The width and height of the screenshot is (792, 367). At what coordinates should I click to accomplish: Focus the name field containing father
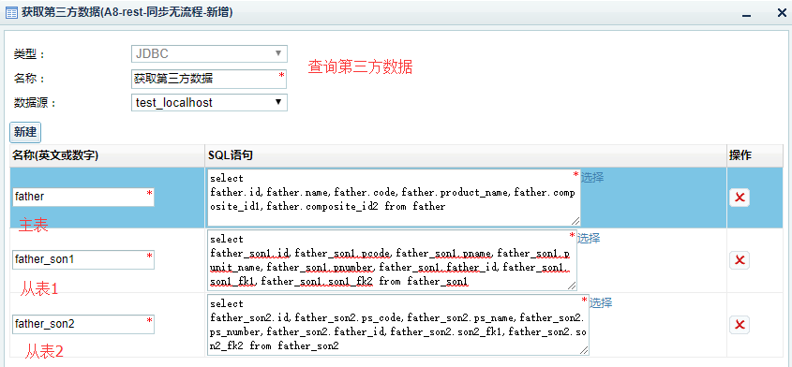pos(83,197)
